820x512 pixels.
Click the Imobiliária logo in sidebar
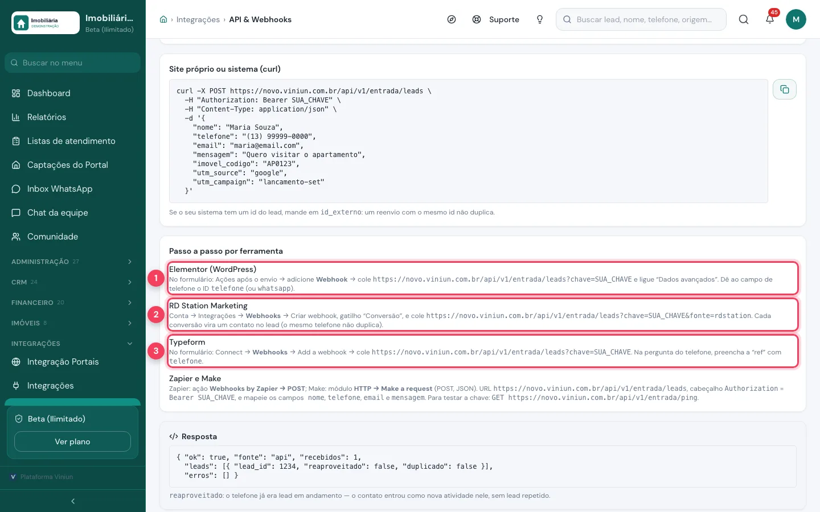pos(46,23)
